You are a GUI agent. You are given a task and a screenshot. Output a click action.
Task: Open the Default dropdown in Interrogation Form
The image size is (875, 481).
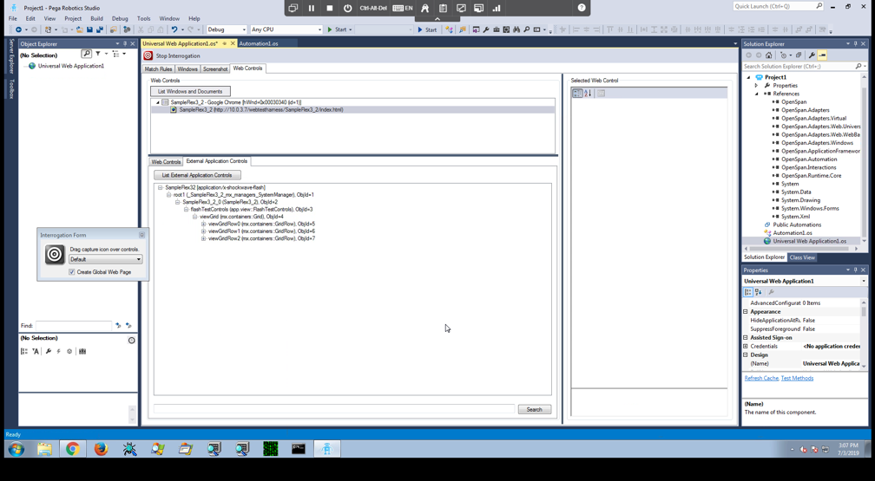(x=106, y=259)
